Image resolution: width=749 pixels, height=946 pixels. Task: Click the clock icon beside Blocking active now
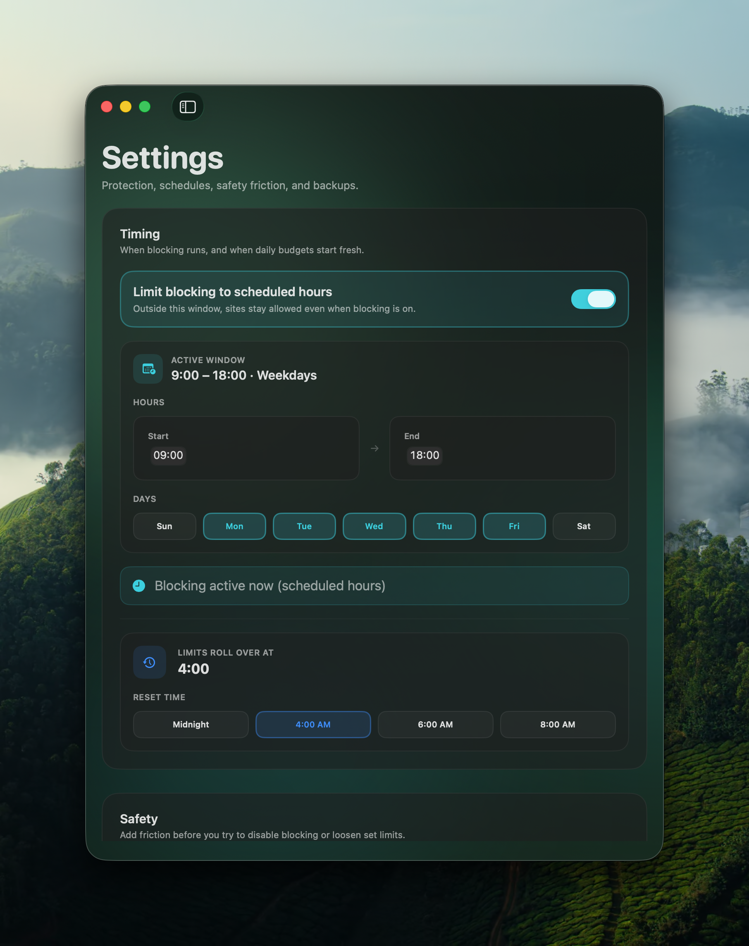[139, 585]
